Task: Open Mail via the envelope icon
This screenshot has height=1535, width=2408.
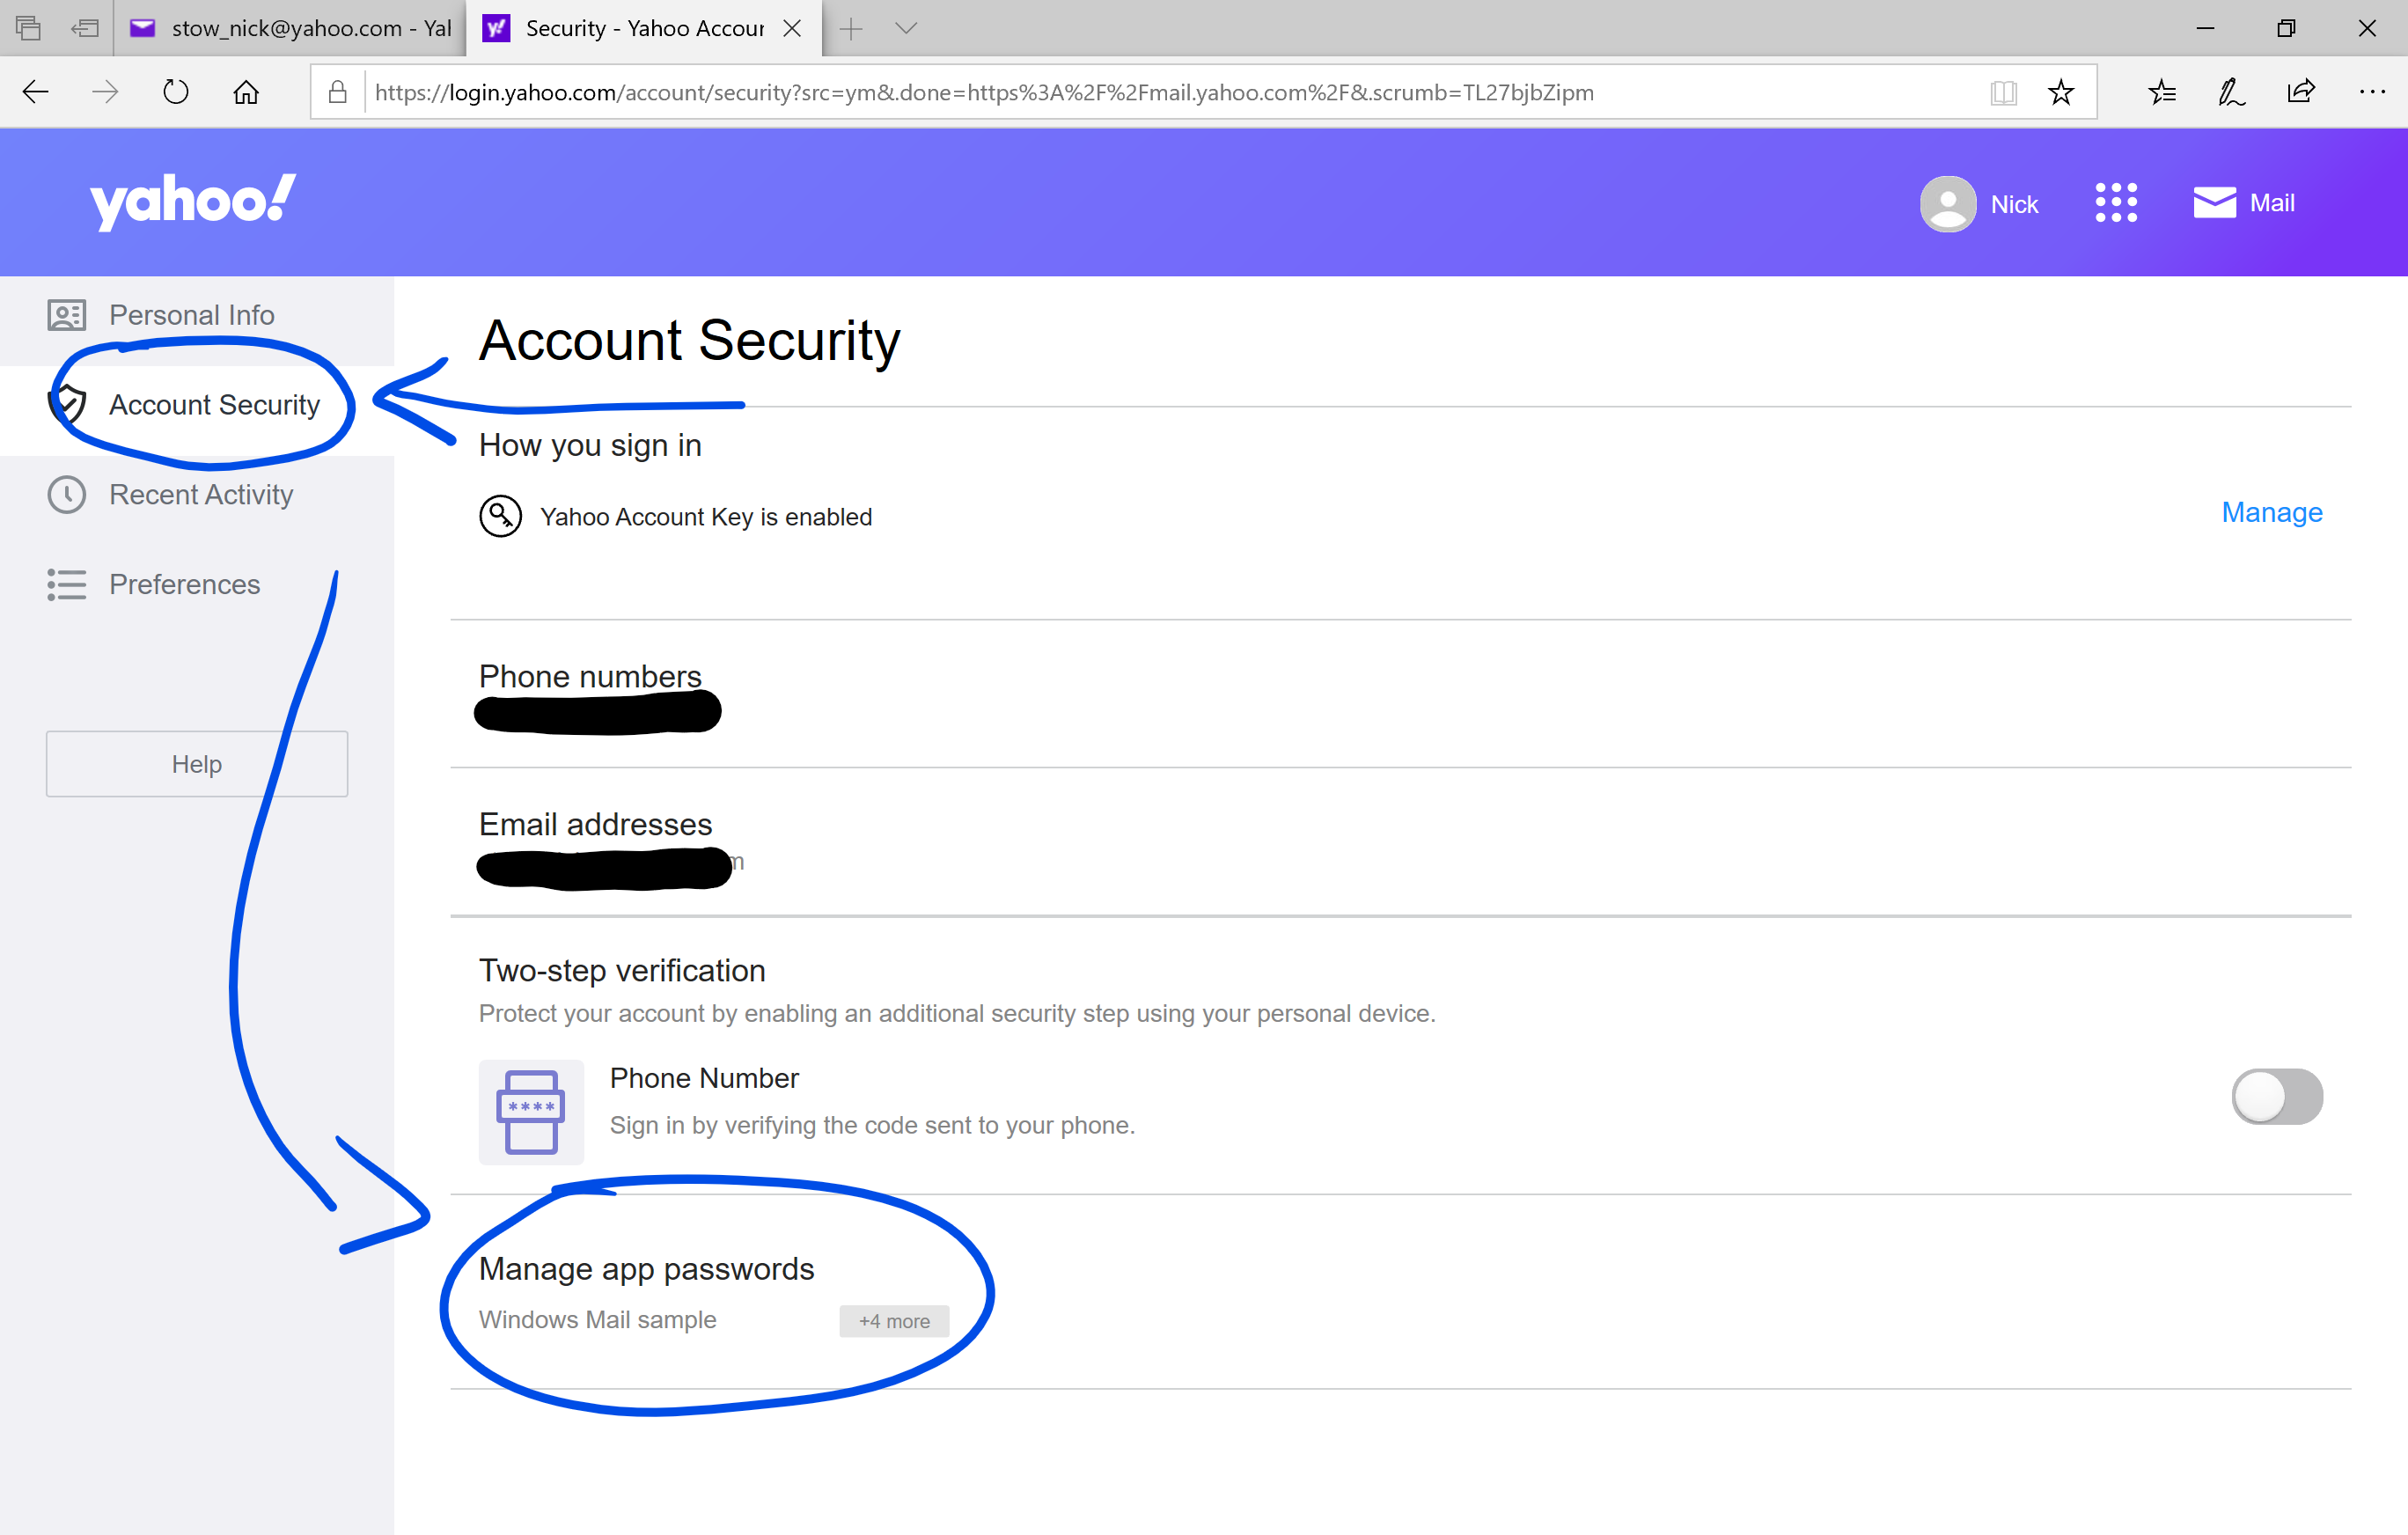Action: click(x=2214, y=203)
